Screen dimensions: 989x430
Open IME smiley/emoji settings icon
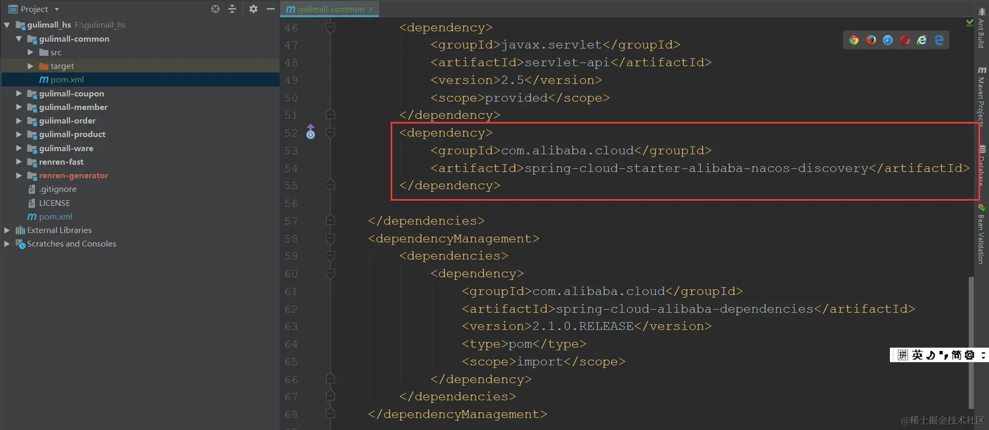(970, 355)
